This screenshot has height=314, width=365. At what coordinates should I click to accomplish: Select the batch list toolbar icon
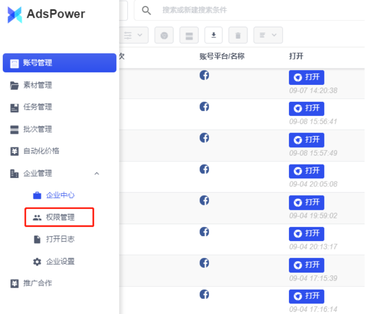click(189, 35)
